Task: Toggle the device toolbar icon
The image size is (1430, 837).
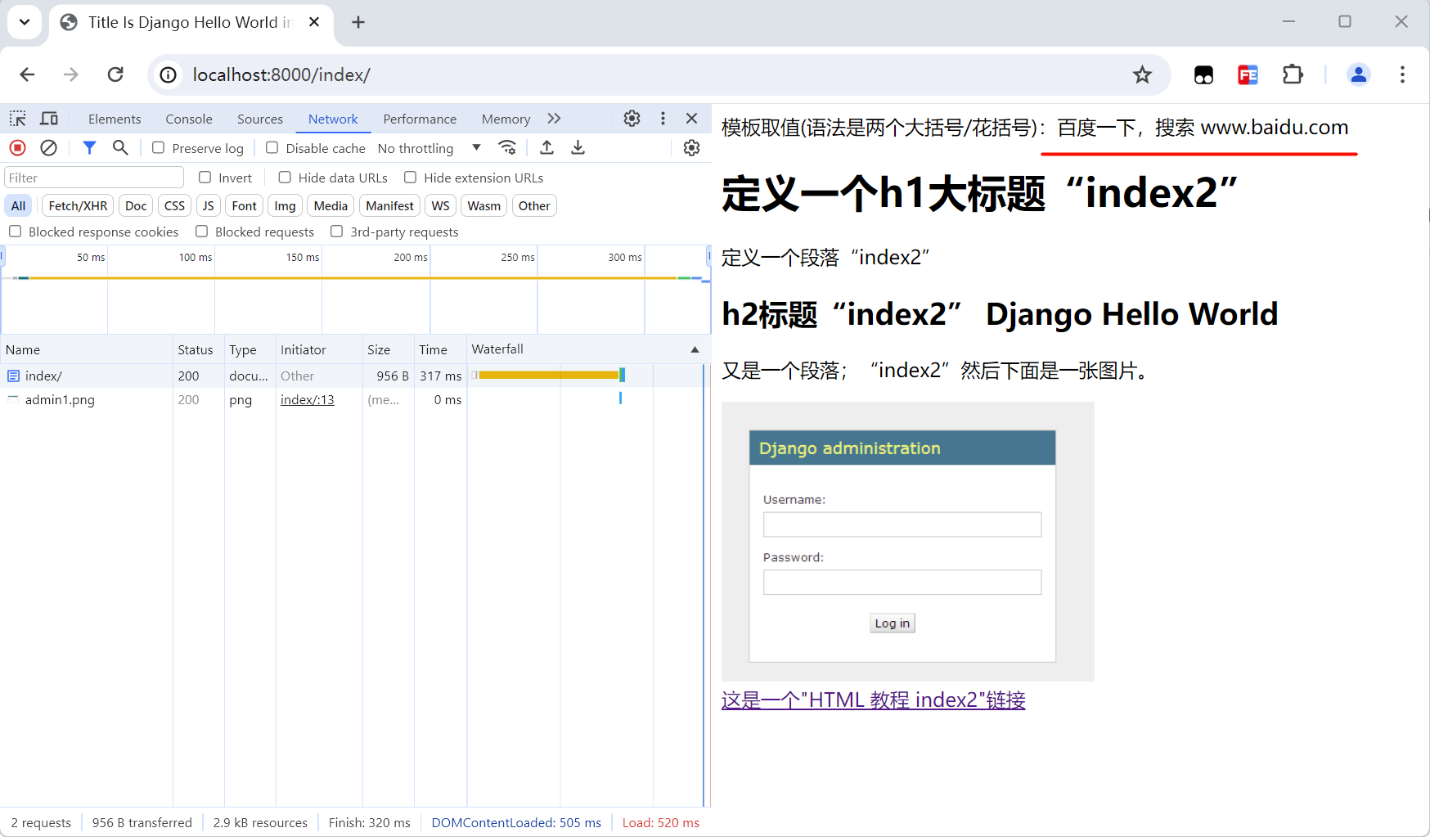Action: point(49,119)
